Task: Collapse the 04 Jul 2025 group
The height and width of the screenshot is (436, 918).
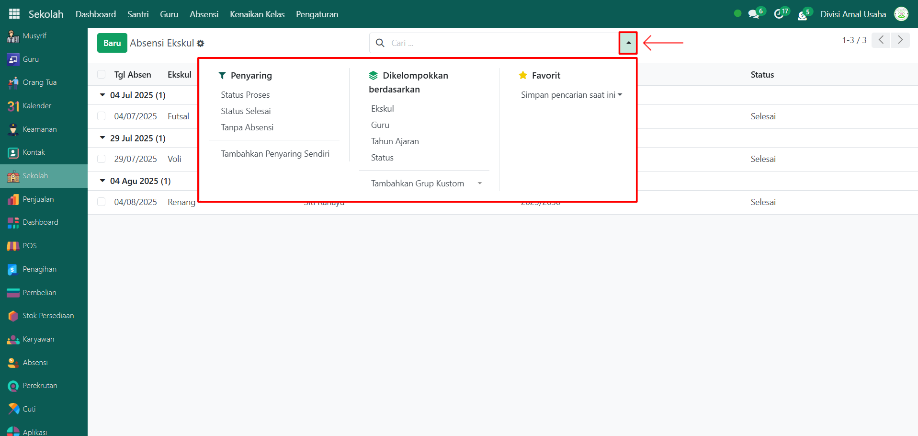Action: pyautogui.click(x=102, y=95)
